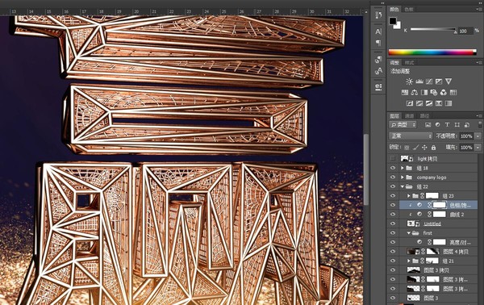Show the hidden 'light 拷贝' layer

(393, 159)
